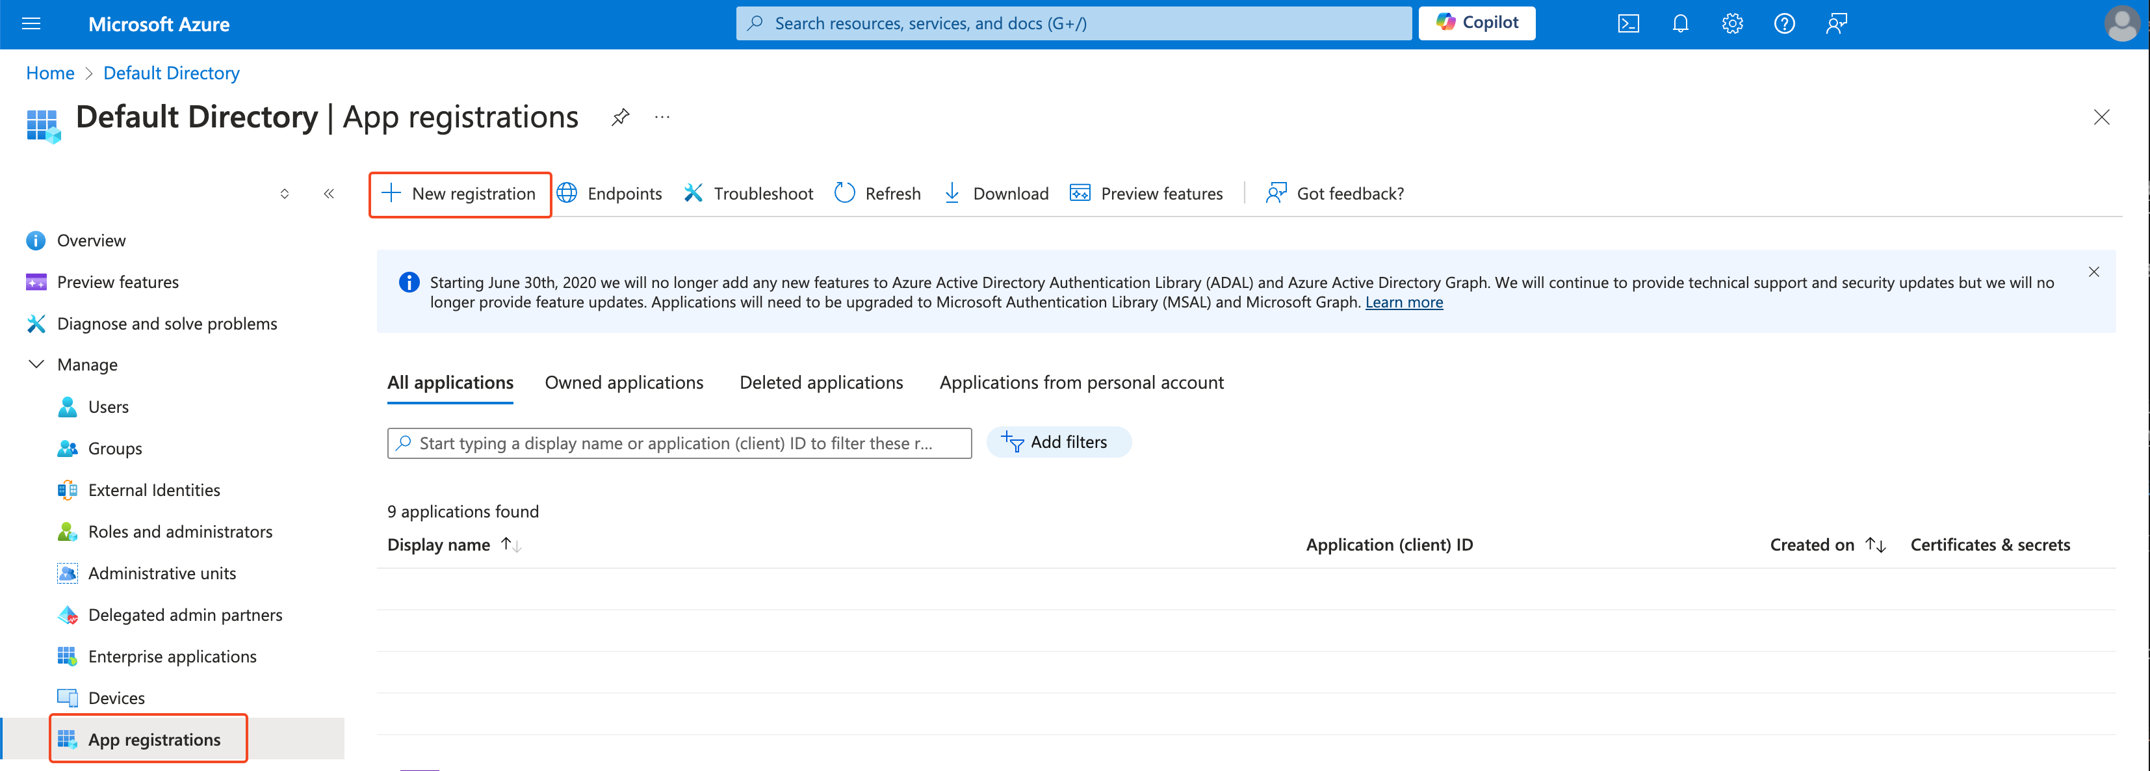Click New registration button
Viewport: 2150px width, 771px height.
pyautogui.click(x=460, y=194)
